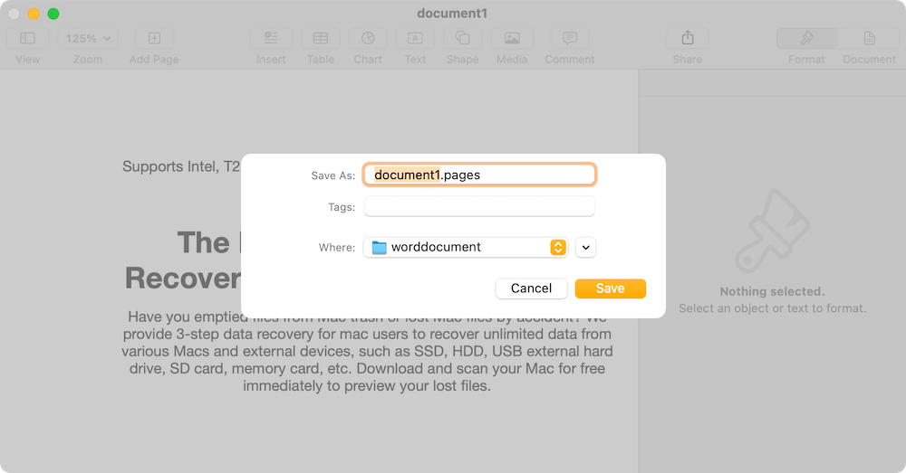The height and width of the screenshot is (473, 906).
Task: Click the orange Save button
Action: click(610, 289)
